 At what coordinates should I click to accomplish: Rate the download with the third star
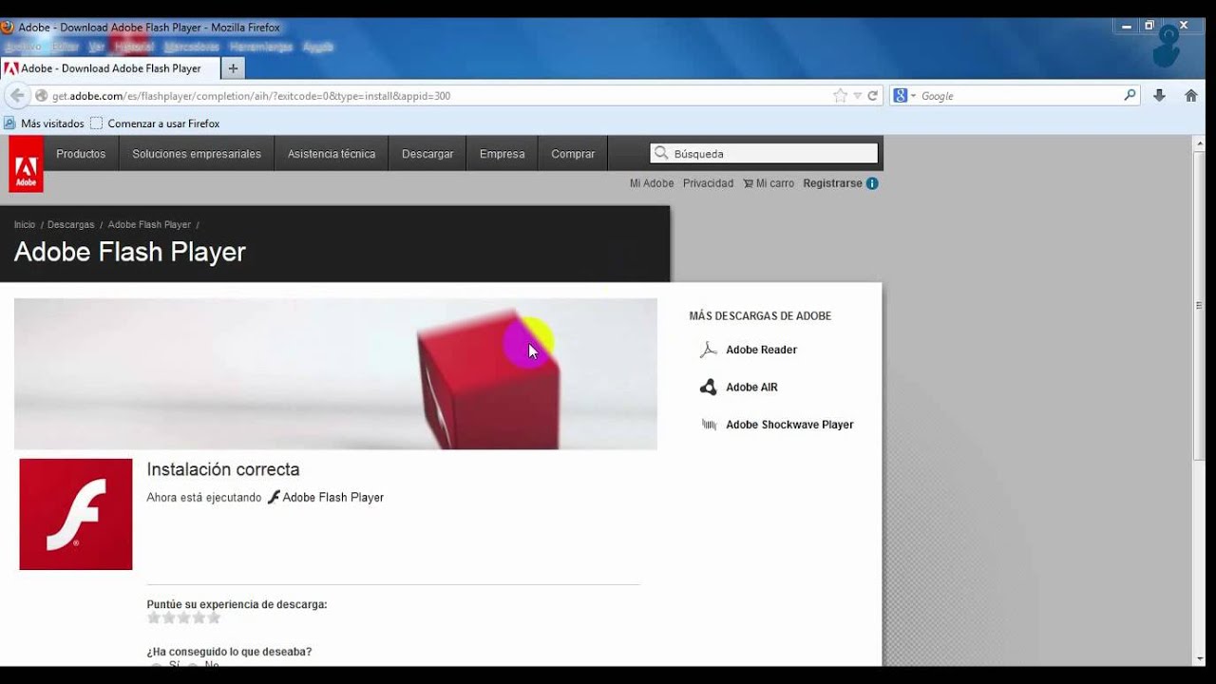click(184, 617)
